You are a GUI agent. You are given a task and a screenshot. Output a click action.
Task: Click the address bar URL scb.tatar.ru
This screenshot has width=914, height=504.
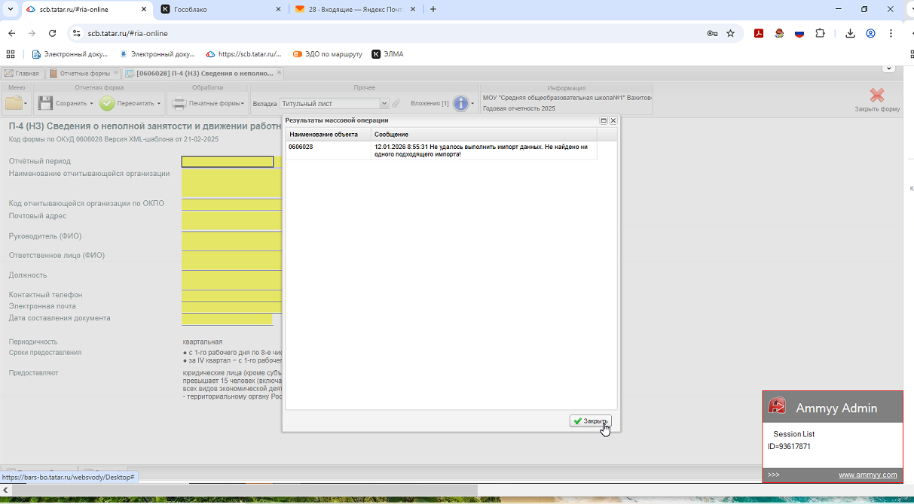tap(127, 34)
